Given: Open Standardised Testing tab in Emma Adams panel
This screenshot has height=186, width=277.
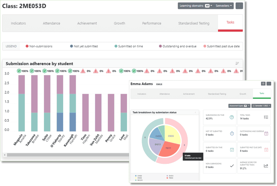Looking at the screenshot, I should (217, 94).
